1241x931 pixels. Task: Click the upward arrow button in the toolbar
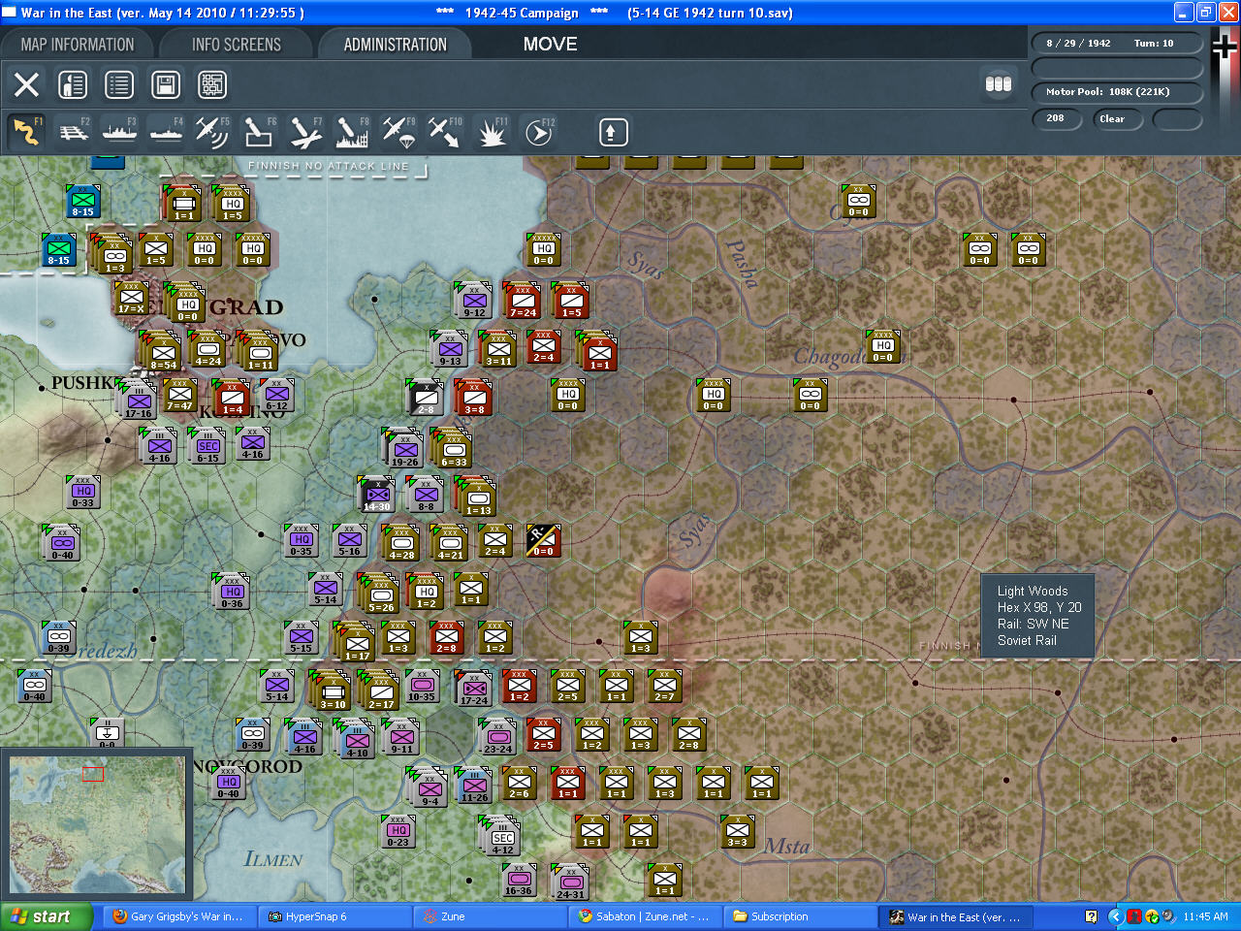(613, 132)
